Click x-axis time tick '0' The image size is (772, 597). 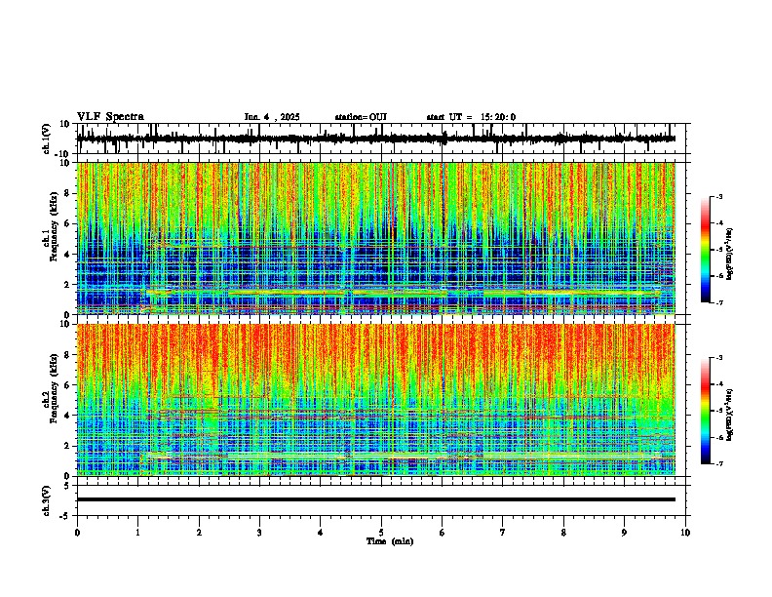click(x=77, y=533)
